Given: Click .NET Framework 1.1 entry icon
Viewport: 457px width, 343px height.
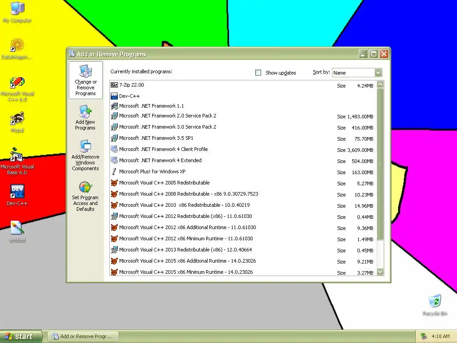Looking at the screenshot, I should 114,106.
